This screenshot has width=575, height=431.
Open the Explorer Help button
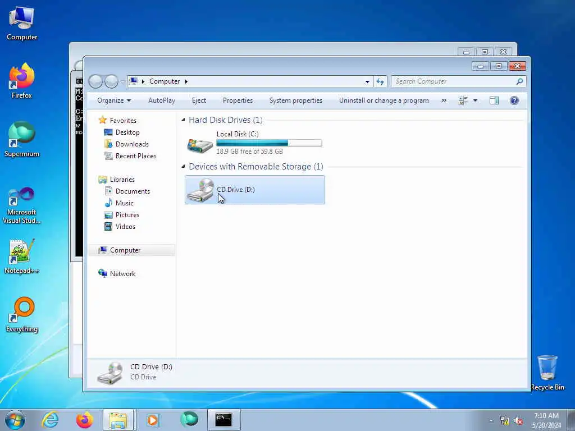pyautogui.click(x=514, y=100)
